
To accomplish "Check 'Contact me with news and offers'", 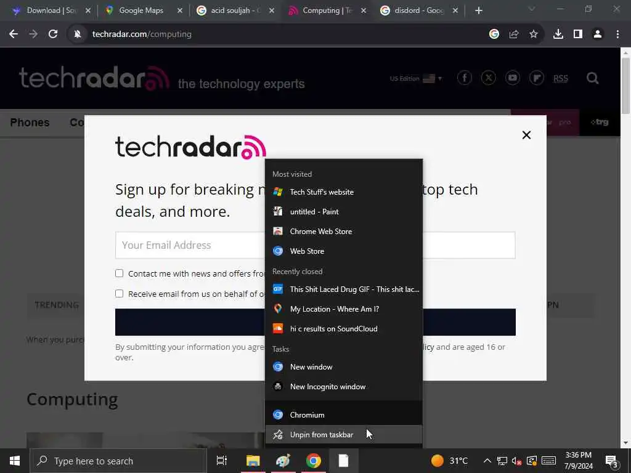I will (119, 273).
